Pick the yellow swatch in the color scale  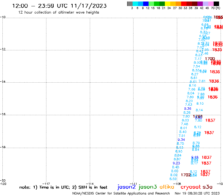(168, 4)
